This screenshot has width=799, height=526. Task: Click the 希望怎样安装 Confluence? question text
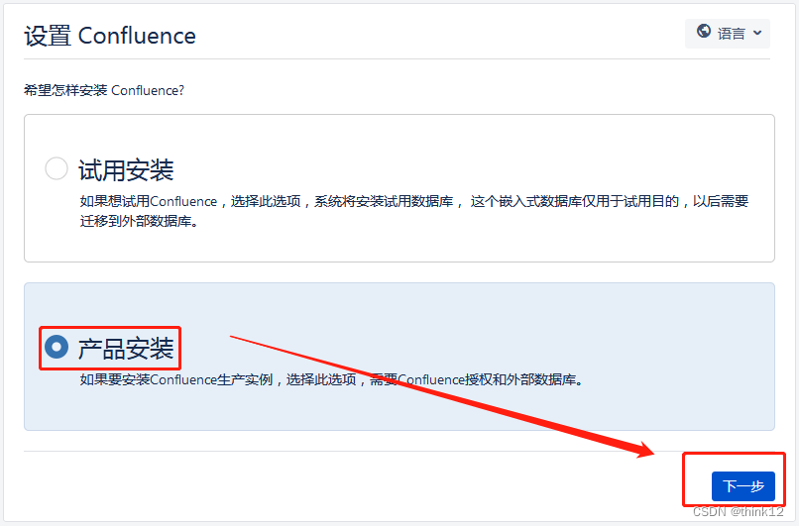point(104,90)
